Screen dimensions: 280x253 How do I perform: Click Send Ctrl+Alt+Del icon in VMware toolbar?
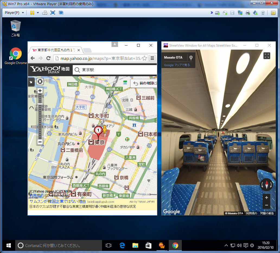pos(45,13)
